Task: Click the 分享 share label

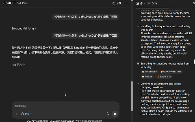Action: (x=119, y=3)
